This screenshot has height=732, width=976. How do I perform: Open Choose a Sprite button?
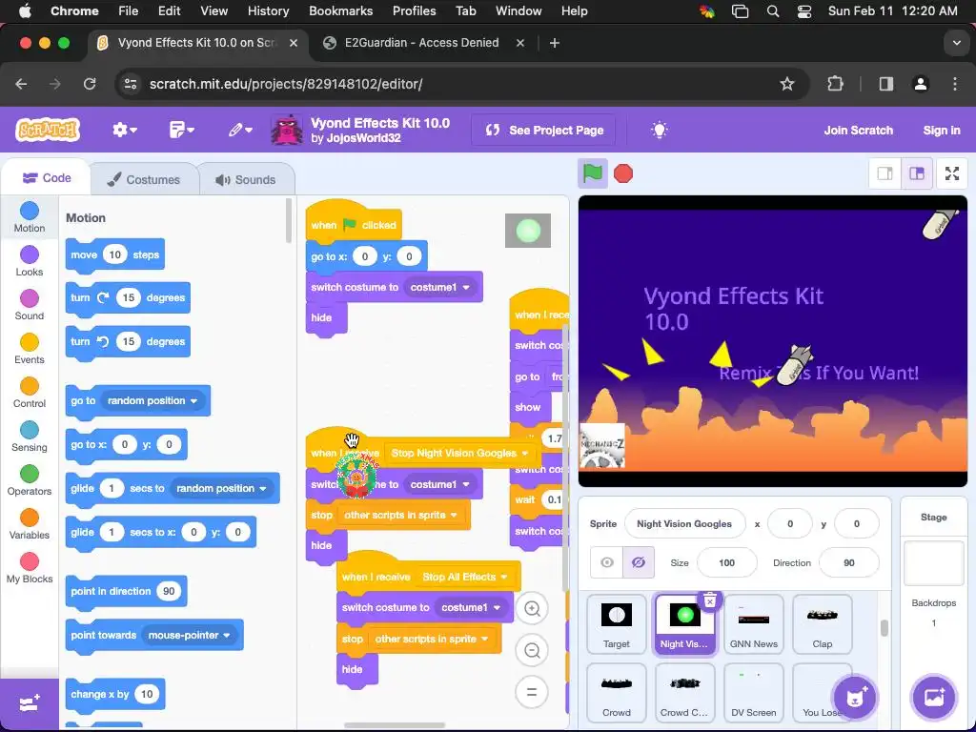point(855,697)
